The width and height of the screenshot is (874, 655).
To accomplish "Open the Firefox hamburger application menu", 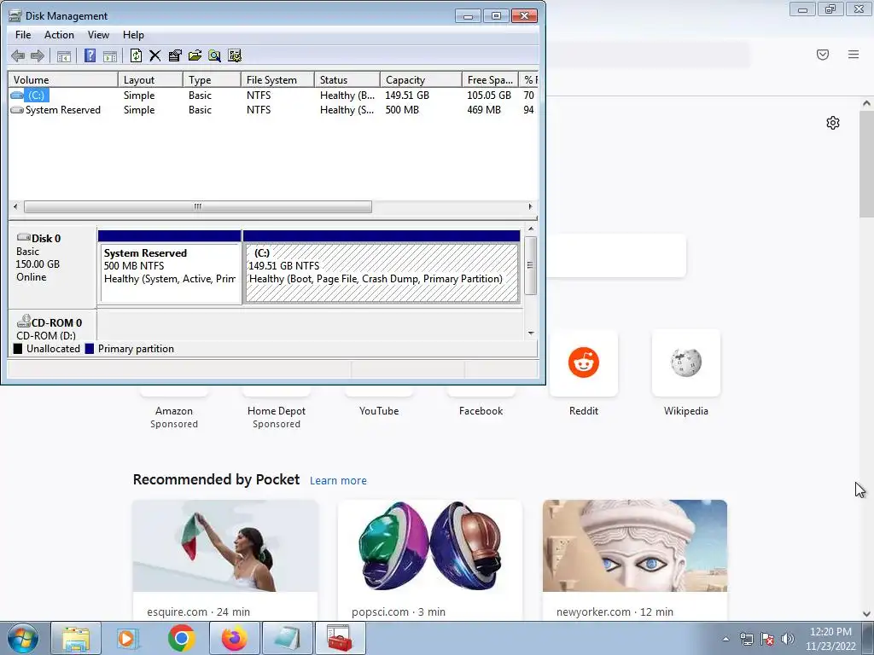I will tap(854, 55).
